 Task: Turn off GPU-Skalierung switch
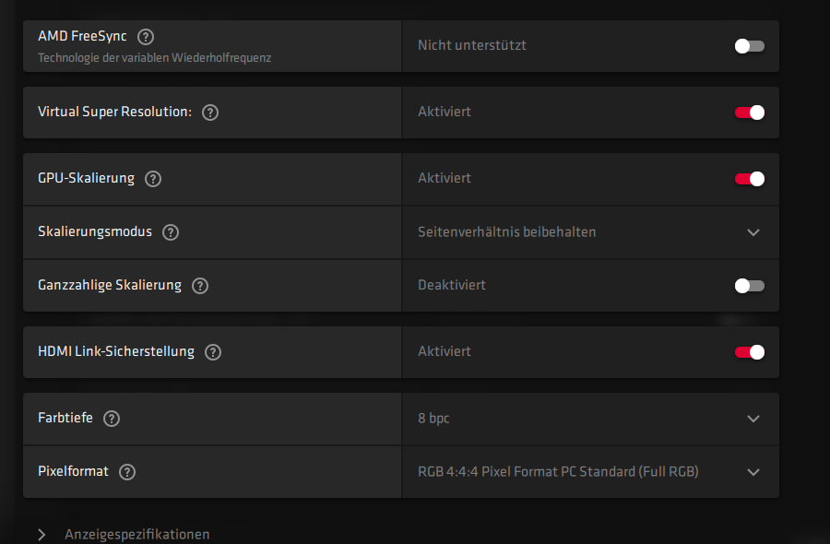point(749,179)
